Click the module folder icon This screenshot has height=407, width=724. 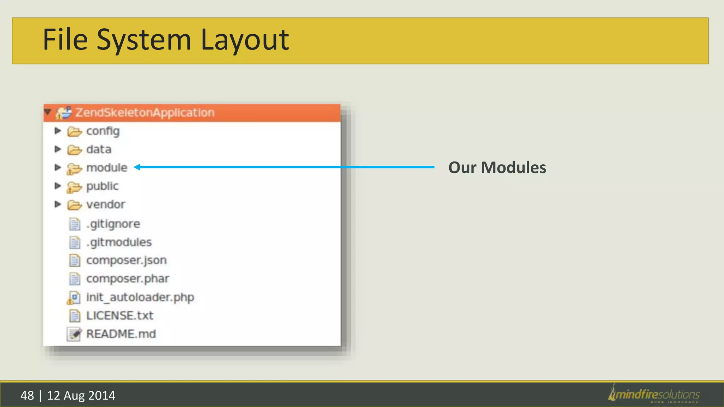pyautogui.click(x=74, y=169)
